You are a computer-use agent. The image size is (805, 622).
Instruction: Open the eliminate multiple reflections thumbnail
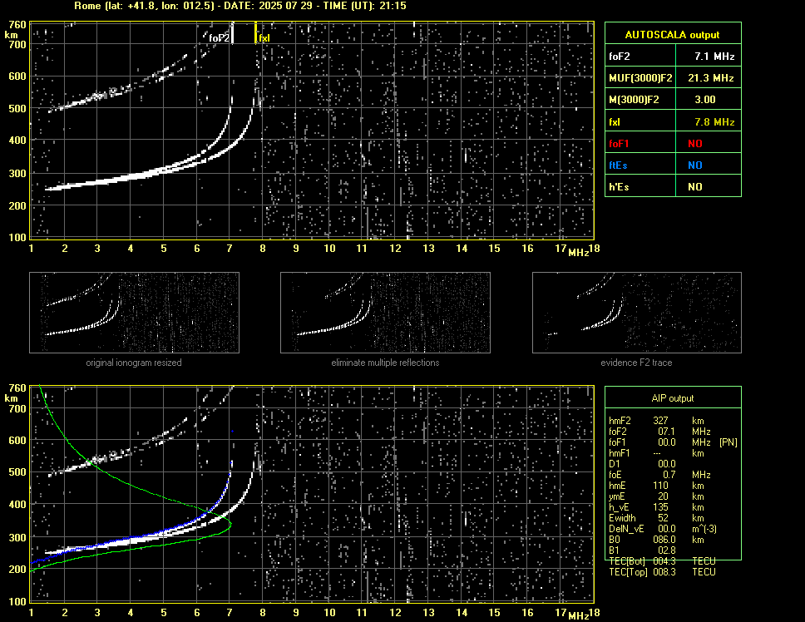(385, 313)
